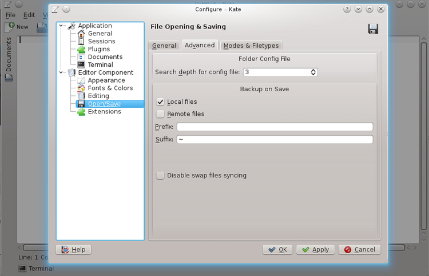Click the Editing tree entry
This screenshot has width=429, height=276.
[x=98, y=96]
